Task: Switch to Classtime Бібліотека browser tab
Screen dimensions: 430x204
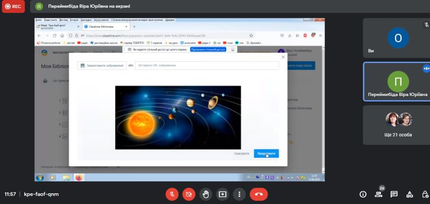Action: [x=105, y=26]
